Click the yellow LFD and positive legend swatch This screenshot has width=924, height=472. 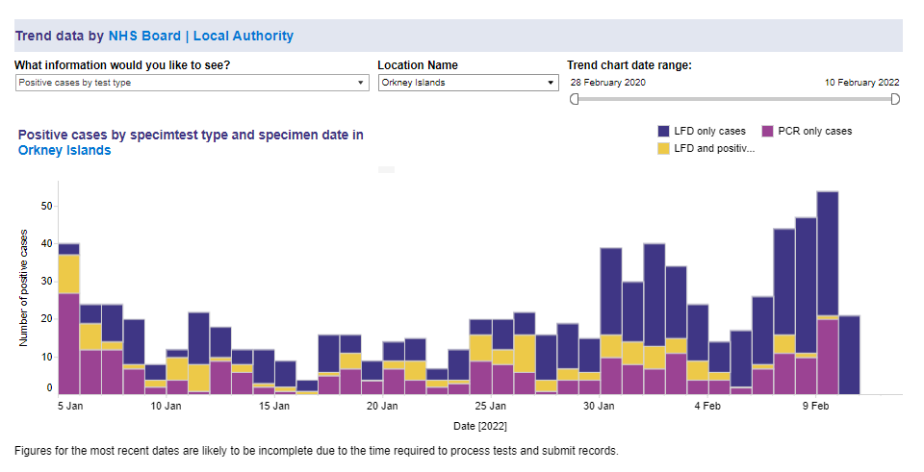pyautogui.click(x=664, y=148)
